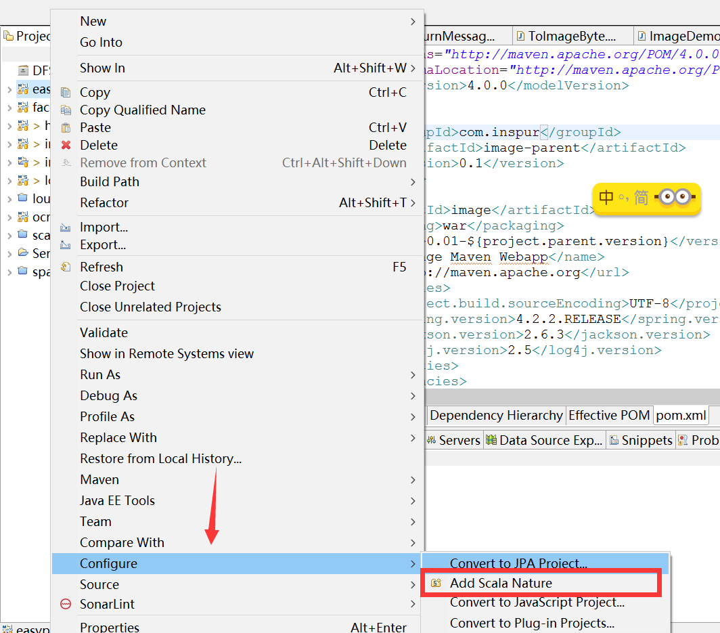Switch to pom.xml tab
This screenshot has width=720, height=633.
(x=681, y=415)
